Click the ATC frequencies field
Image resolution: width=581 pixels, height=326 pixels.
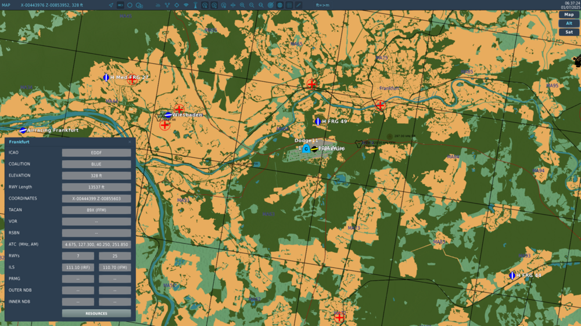[x=96, y=244]
